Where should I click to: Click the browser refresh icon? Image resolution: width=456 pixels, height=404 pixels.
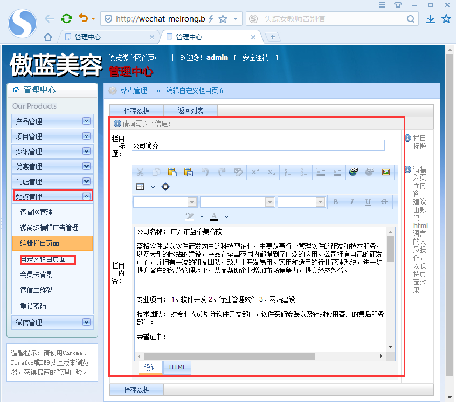(66, 18)
